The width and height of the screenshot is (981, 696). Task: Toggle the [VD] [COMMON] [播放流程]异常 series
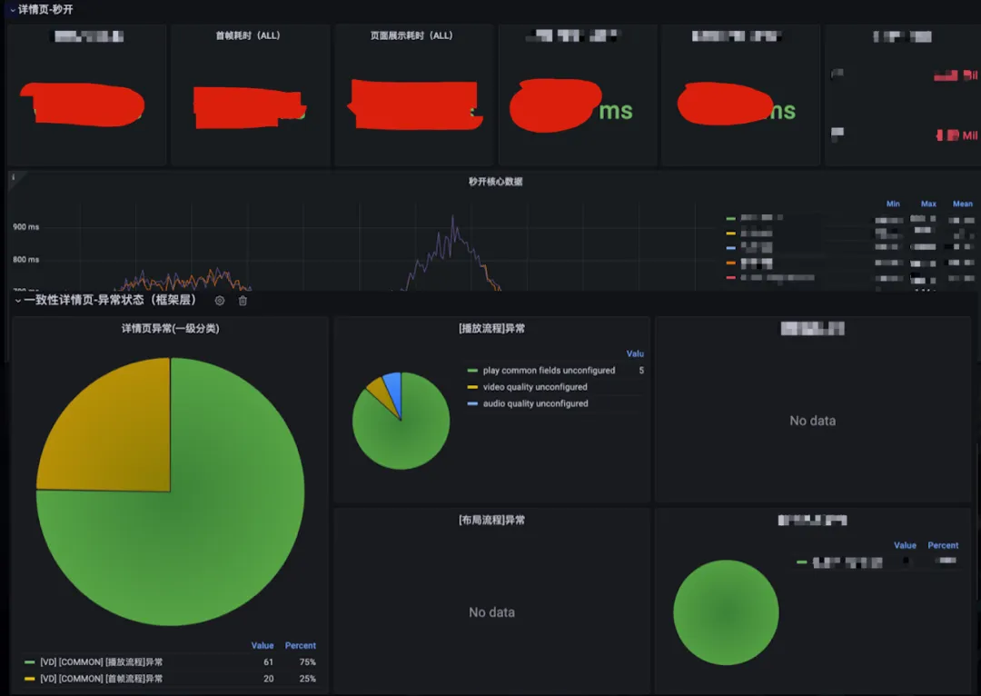coord(102,662)
